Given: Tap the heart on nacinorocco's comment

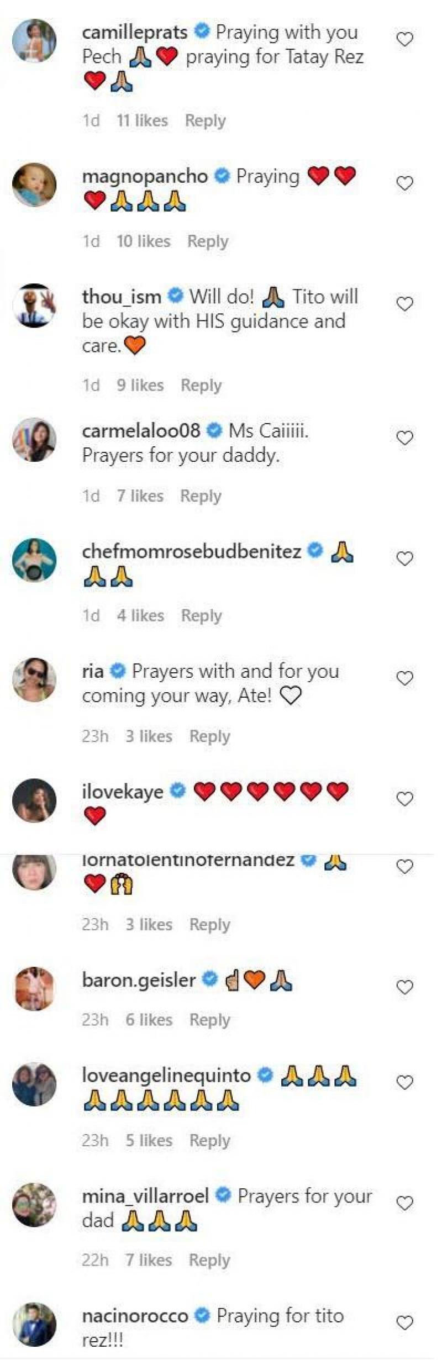Looking at the screenshot, I should click(405, 1323).
